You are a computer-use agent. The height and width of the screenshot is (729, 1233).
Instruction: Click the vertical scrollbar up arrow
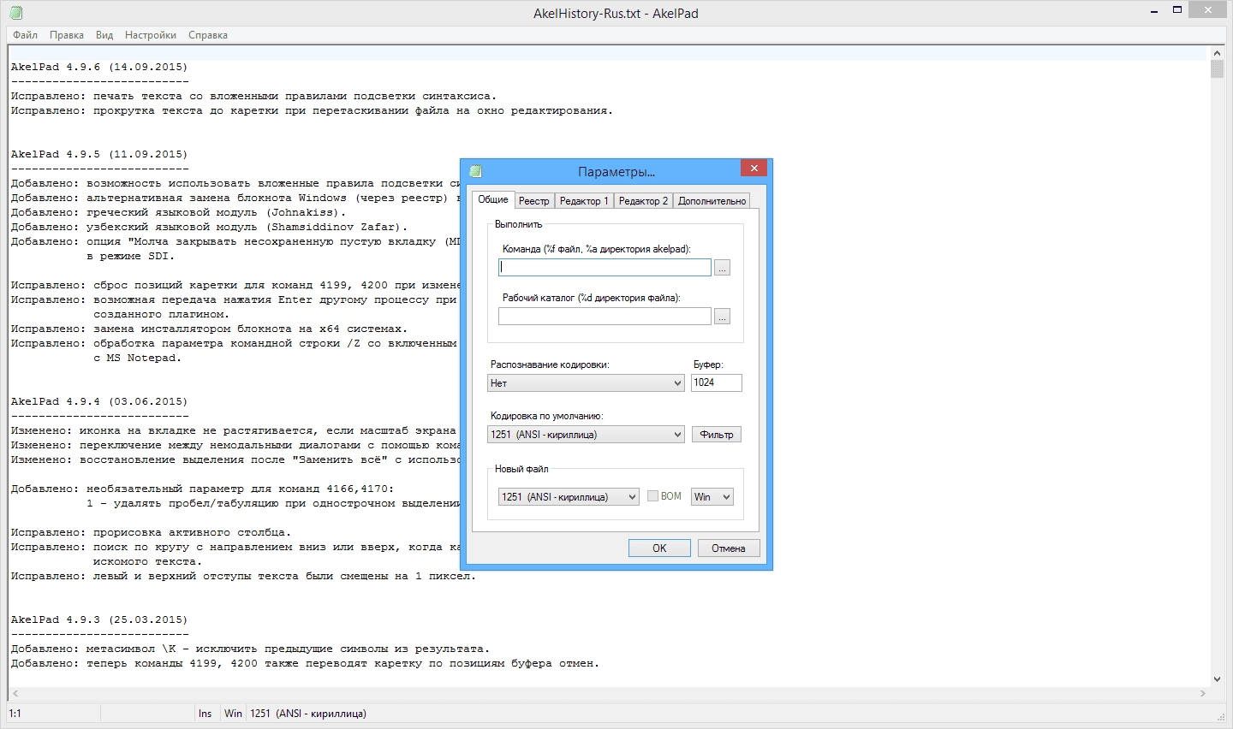(x=1217, y=54)
